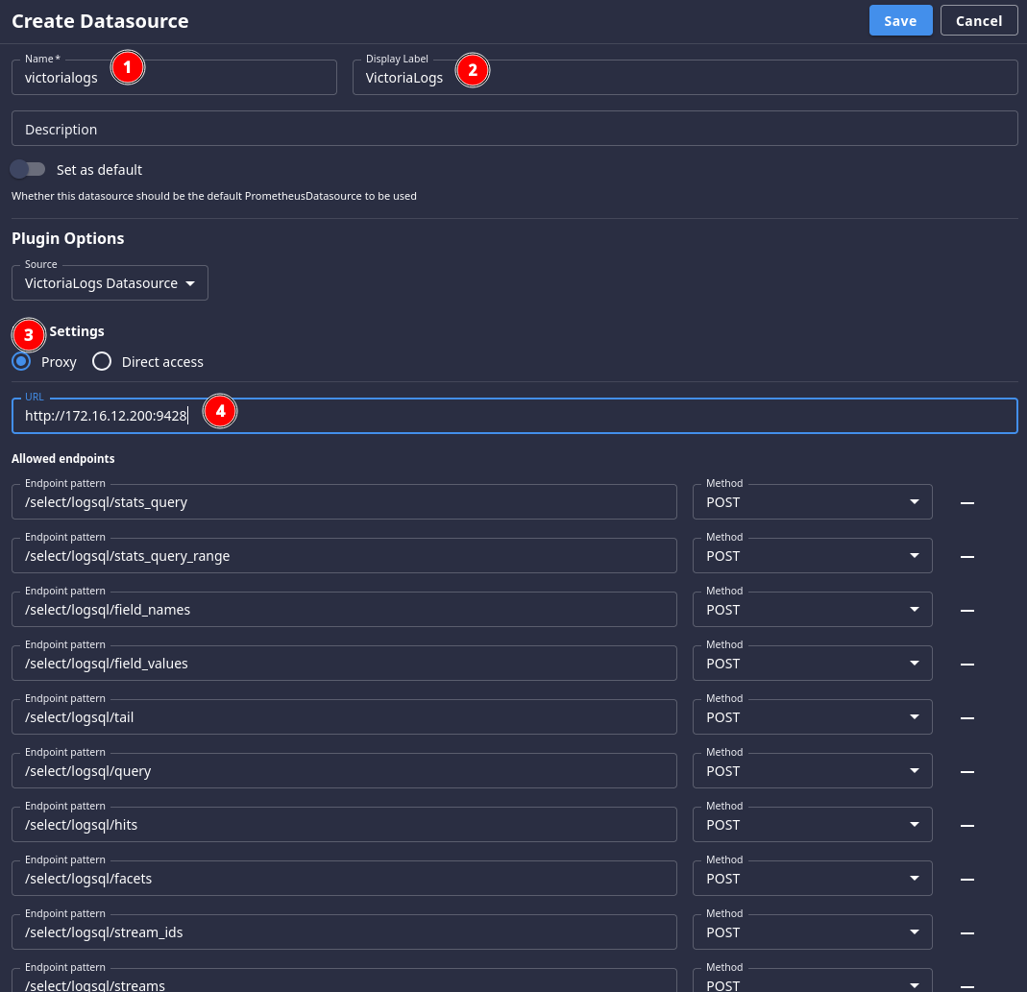This screenshot has height=992, width=1027.
Task: Click the Allowed endpoints label
Action: tap(62, 458)
